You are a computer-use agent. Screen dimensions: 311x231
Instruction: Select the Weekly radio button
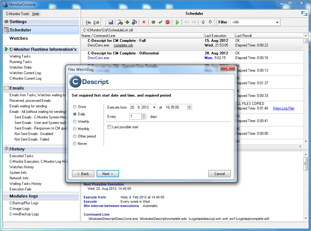coord(74,121)
